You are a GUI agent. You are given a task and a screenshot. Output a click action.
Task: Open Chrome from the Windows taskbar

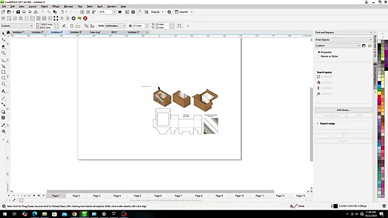pyautogui.click(x=74, y=214)
